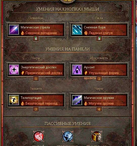Click the Магическое оружие sword icon
The image size is (137, 146).
pyautogui.click(x=77, y=100)
